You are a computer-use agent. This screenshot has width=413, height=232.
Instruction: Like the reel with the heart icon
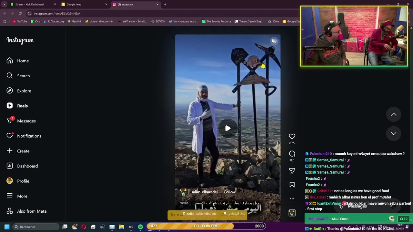pos(292,136)
